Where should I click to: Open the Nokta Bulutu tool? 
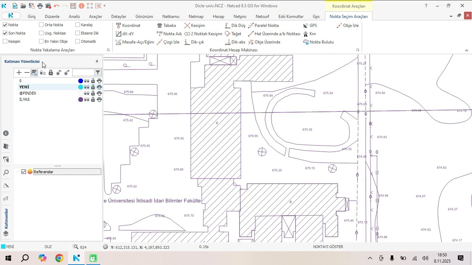[318, 42]
